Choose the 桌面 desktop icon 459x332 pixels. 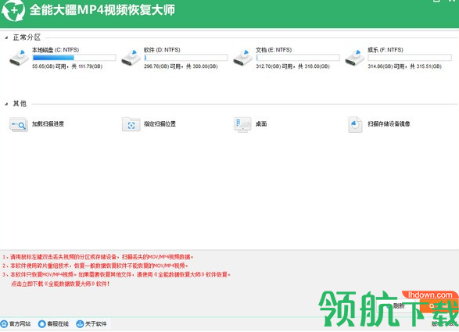click(242, 125)
